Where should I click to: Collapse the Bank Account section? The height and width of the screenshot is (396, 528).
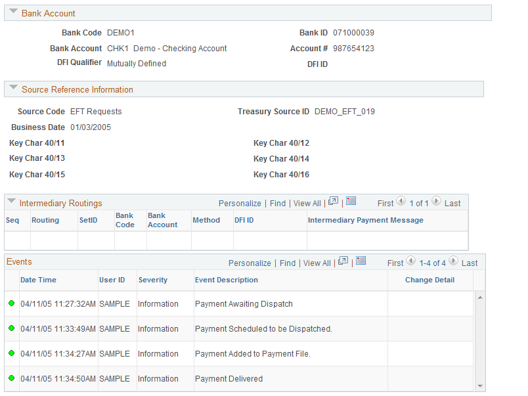tap(13, 12)
